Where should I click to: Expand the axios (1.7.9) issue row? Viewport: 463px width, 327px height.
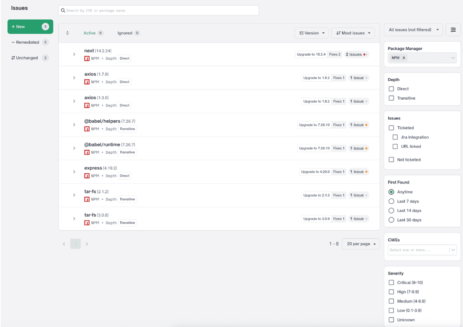click(x=74, y=77)
